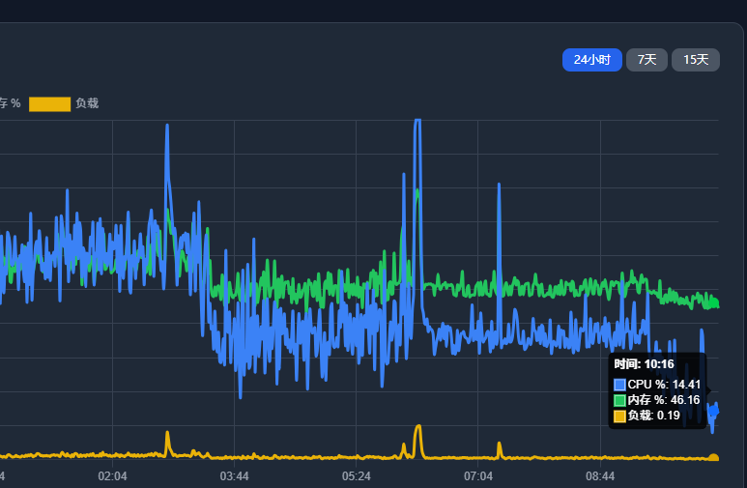
Task: Click the yellow load data point at chart end
Action: [713, 458]
